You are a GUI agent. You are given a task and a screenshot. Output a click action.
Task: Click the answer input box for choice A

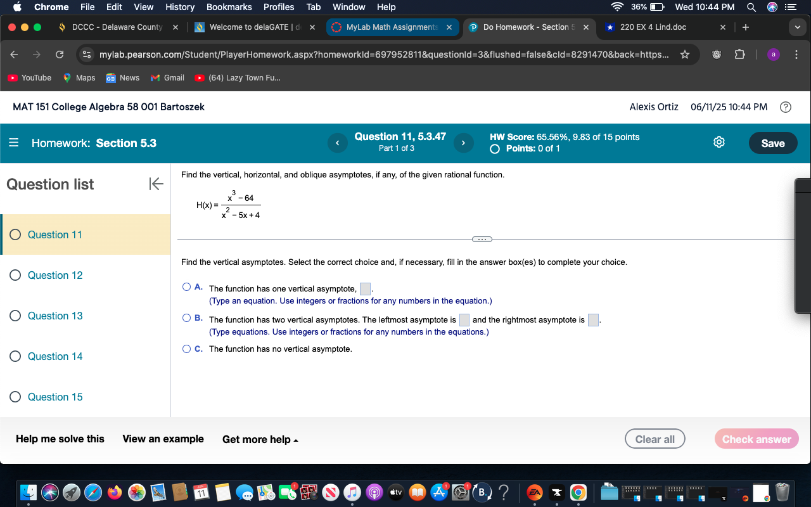click(x=365, y=288)
